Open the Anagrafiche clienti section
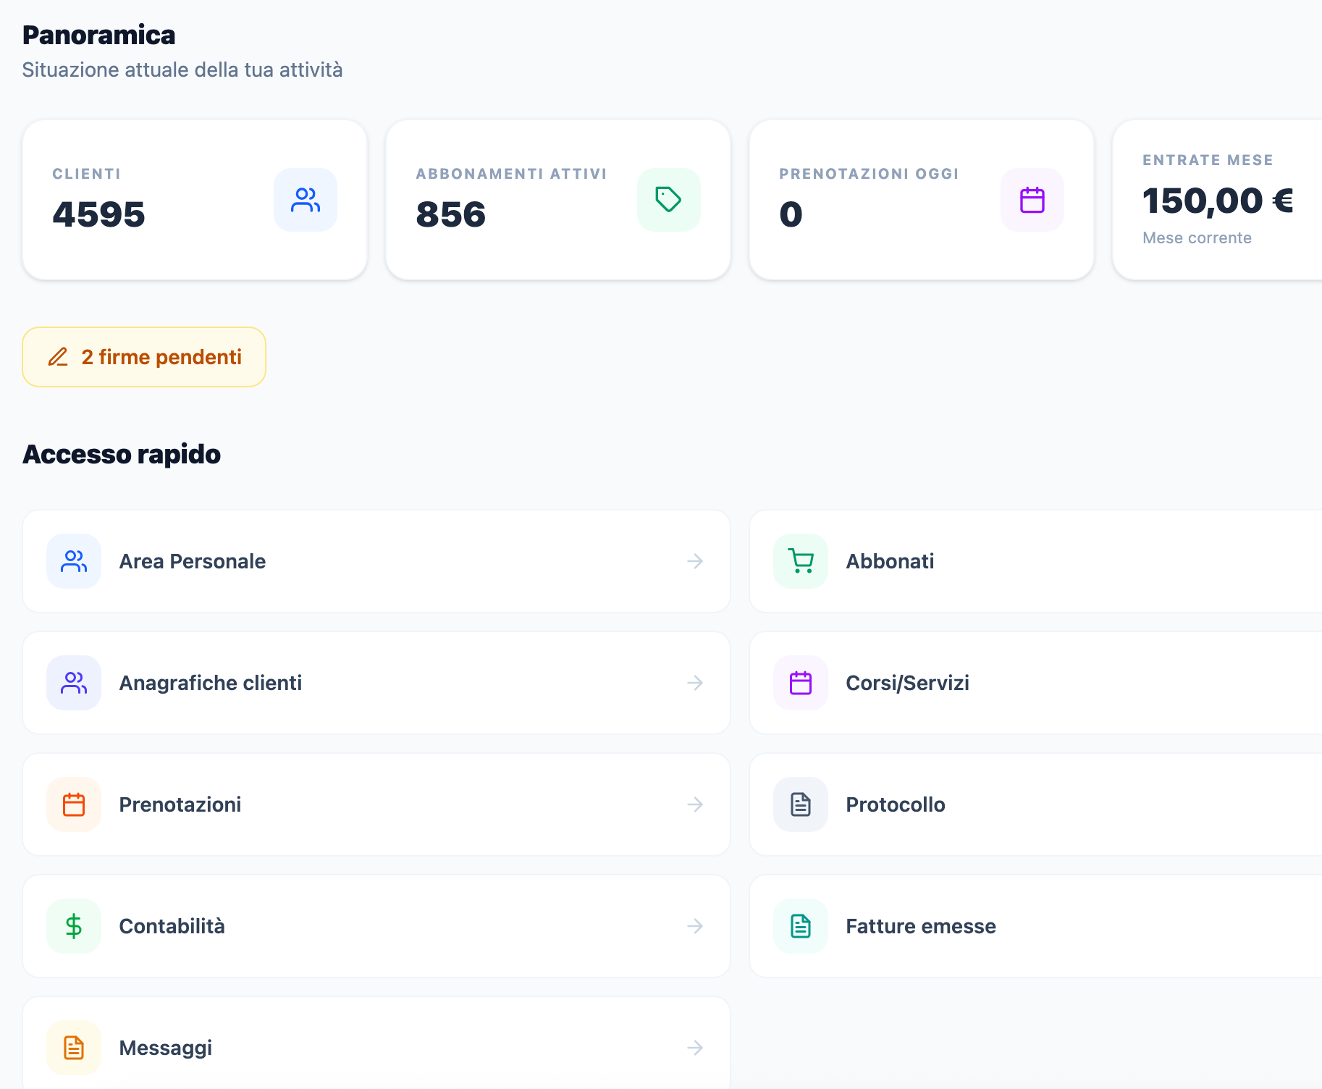Screen dimensions: 1322x1089 [x=376, y=682]
